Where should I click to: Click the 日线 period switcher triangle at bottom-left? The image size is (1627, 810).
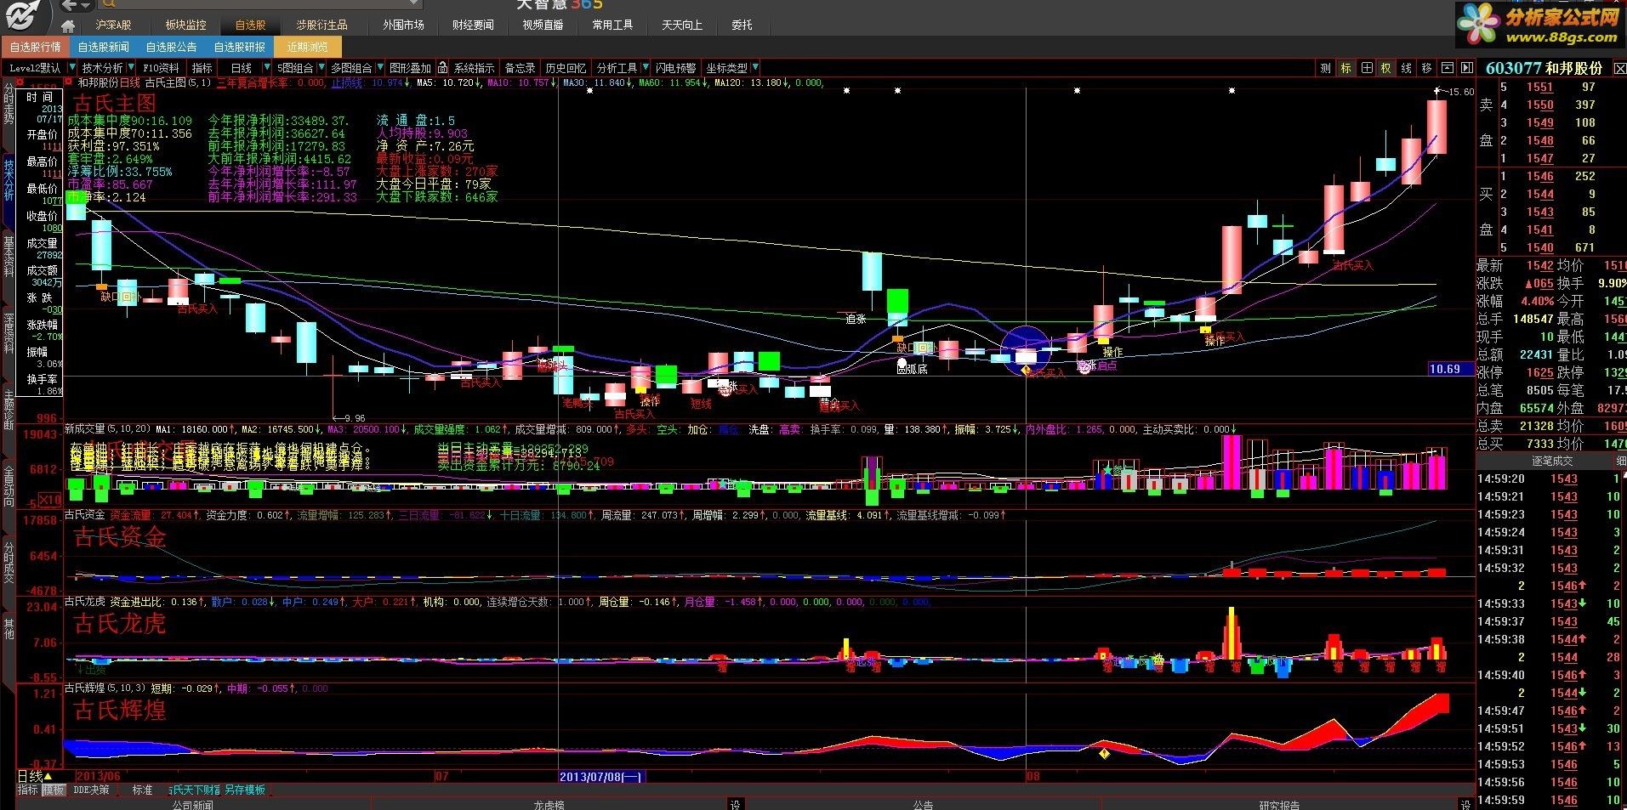coord(48,776)
